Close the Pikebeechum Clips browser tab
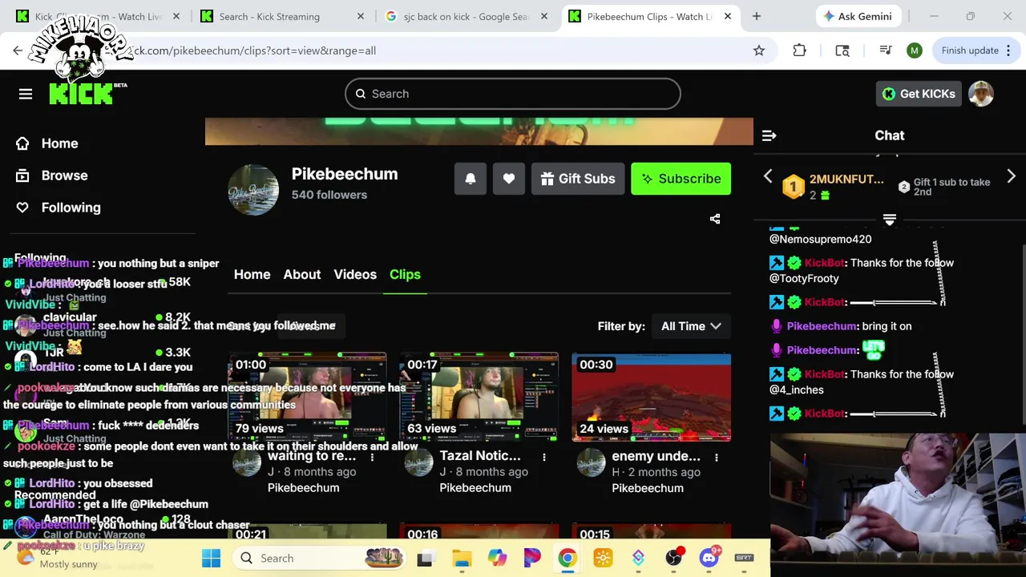 click(x=728, y=16)
